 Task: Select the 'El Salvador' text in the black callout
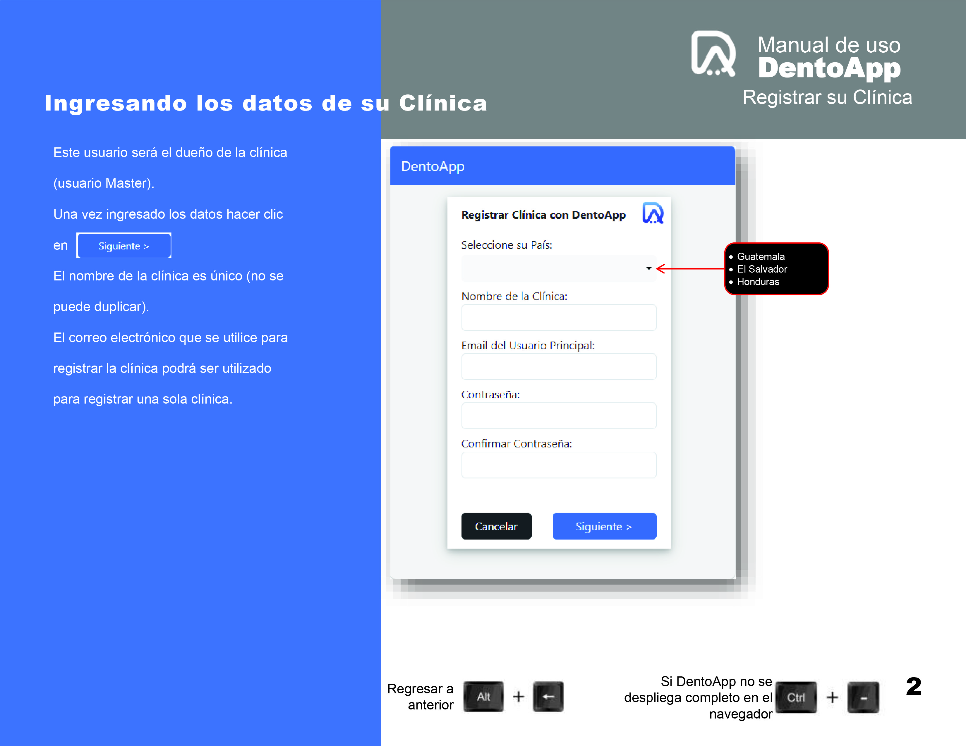pyautogui.click(x=762, y=269)
